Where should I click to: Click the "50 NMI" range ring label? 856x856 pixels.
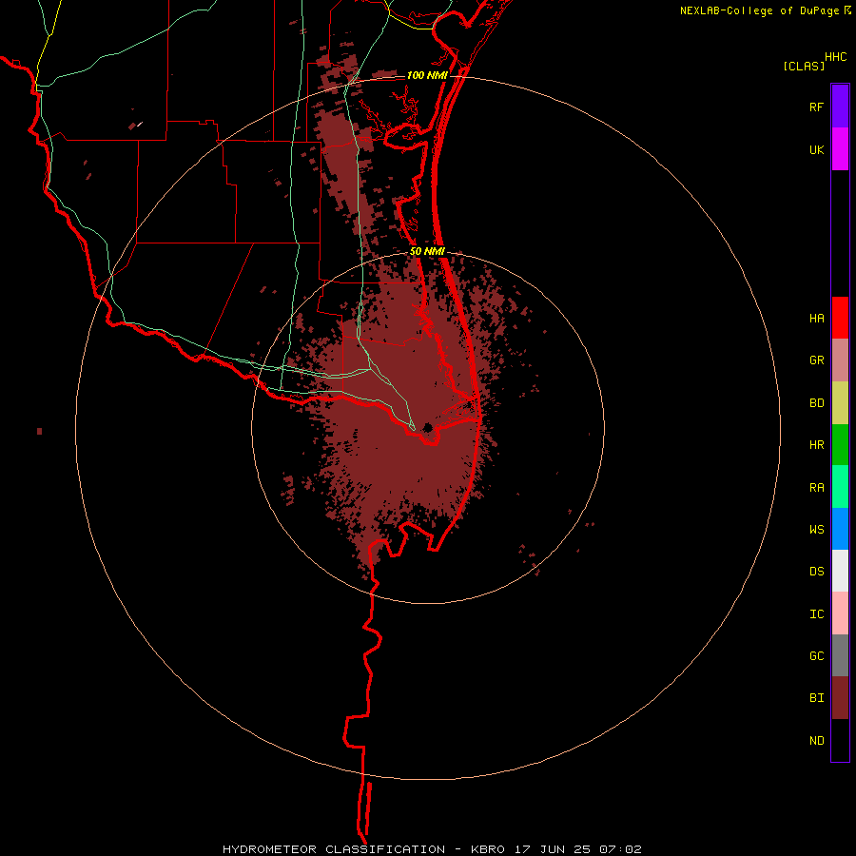(x=427, y=251)
